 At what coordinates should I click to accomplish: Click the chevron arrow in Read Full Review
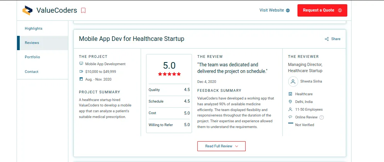[236, 146]
